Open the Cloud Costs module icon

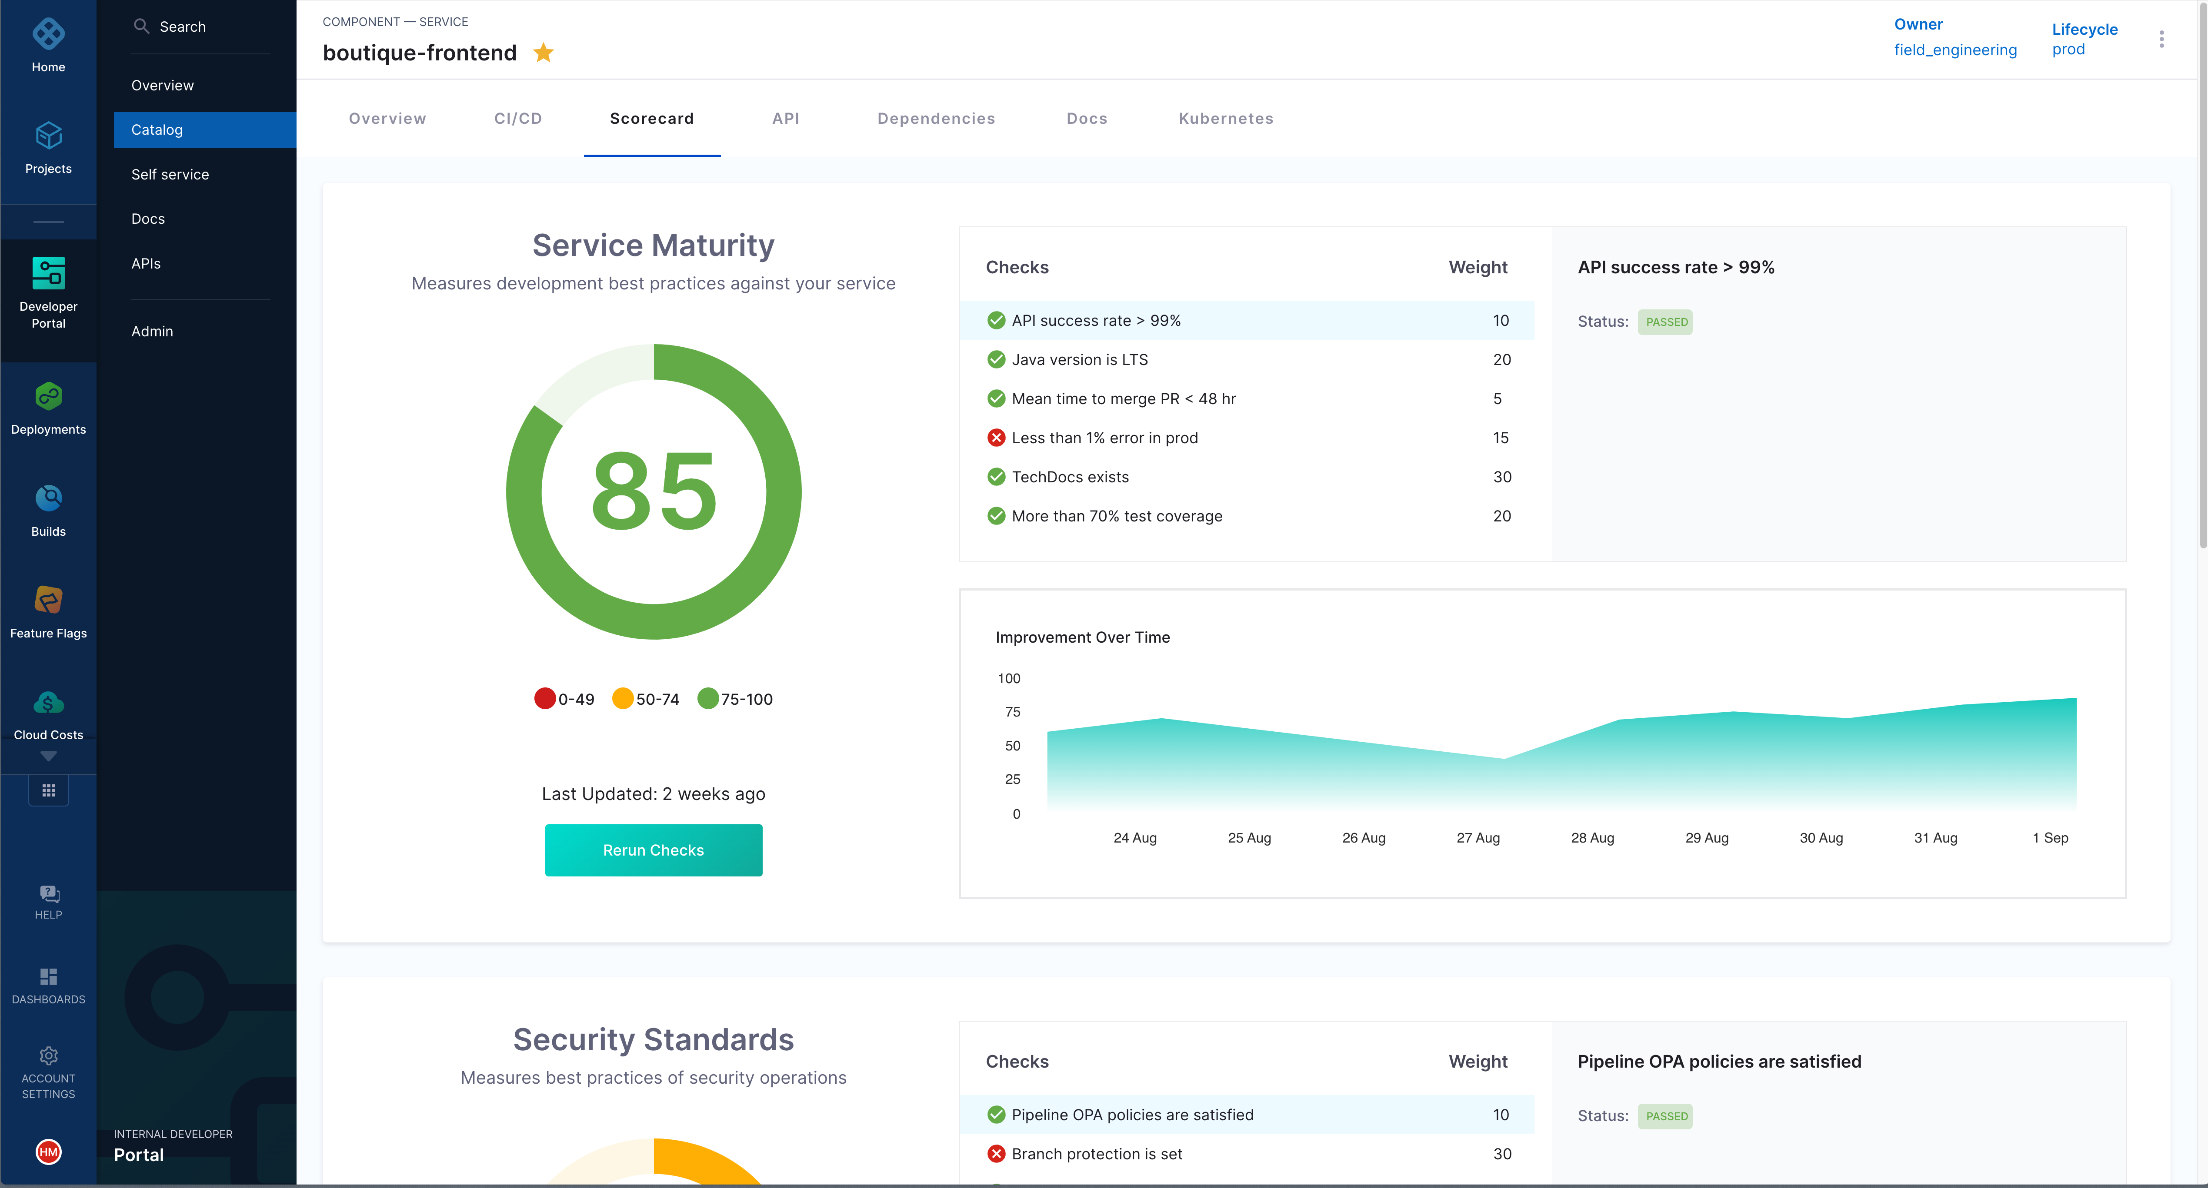coord(48,702)
